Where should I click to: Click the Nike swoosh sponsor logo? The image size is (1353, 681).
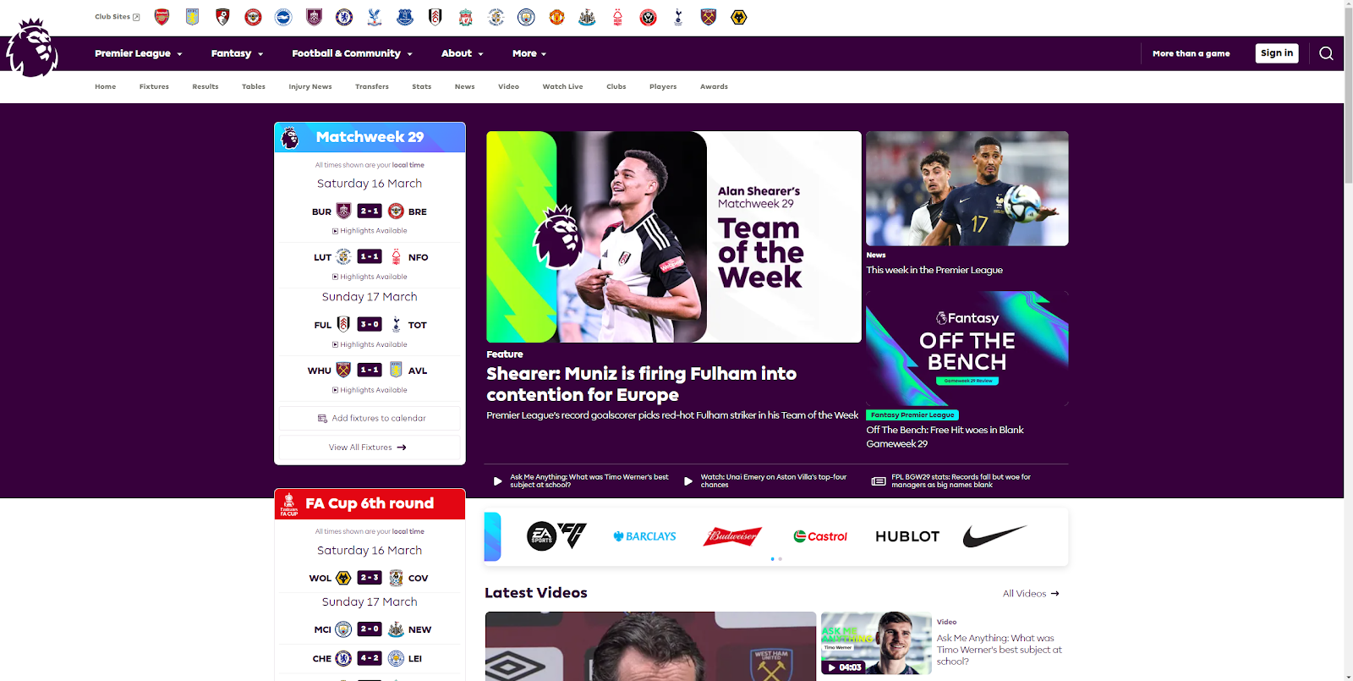[x=995, y=536]
